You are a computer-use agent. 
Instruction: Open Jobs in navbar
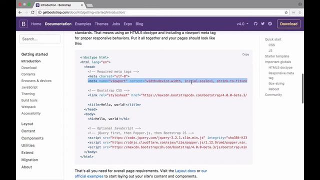coord(116,24)
